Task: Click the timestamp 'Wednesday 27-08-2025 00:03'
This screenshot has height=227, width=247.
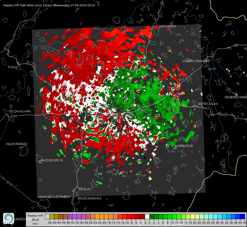Action: tap(74, 5)
